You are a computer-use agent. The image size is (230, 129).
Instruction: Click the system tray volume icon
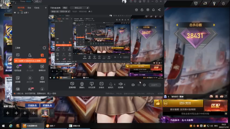(x=211, y=126)
